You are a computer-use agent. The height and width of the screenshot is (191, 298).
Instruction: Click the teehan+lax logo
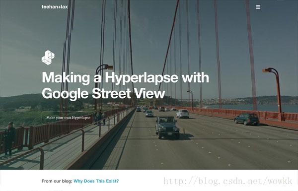(55, 7)
